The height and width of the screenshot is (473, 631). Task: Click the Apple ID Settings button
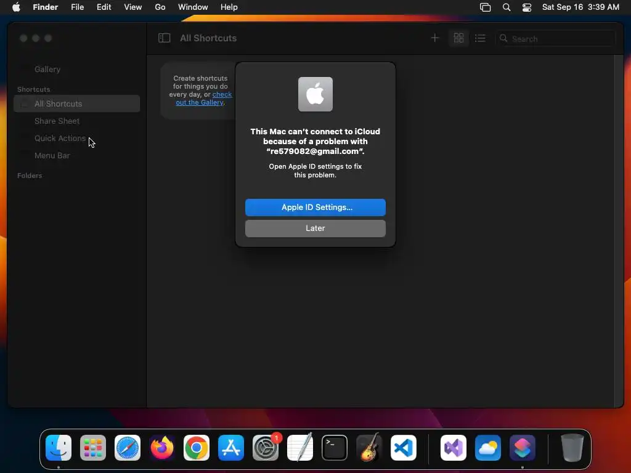315,208
